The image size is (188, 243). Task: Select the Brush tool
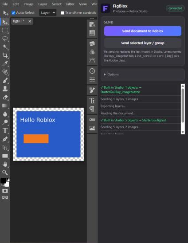(x=5, y=80)
